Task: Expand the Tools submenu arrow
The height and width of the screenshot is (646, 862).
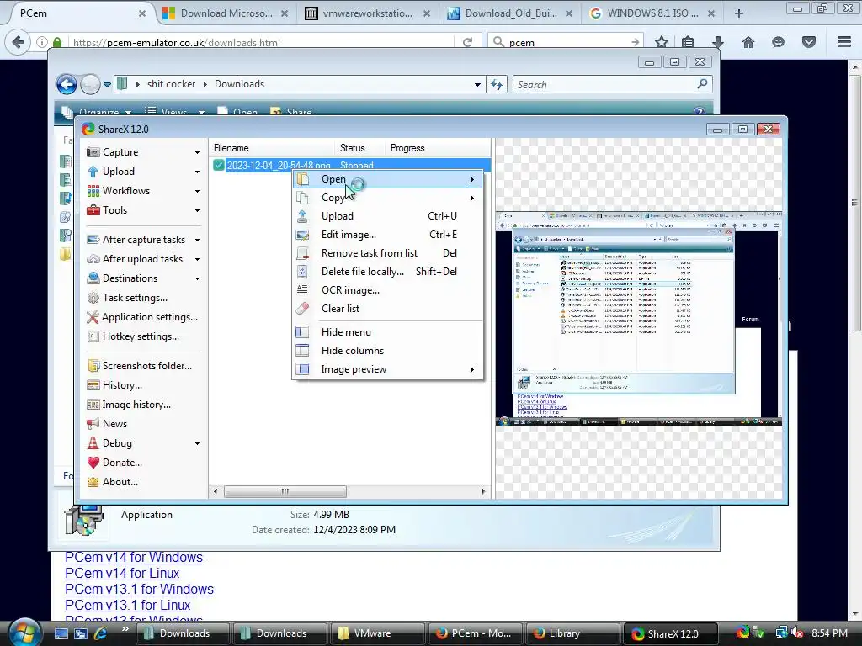Action: pos(197,210)
